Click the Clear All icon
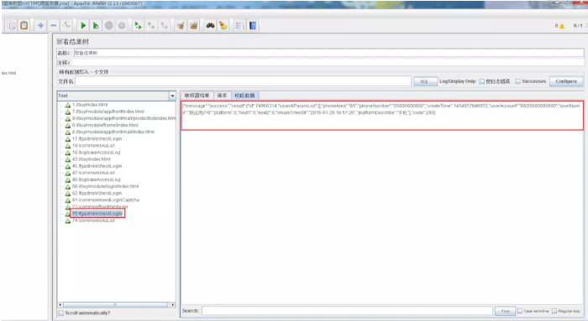This screenshot has height=321, width=588. pyautogui.click(x=193, y=25)
